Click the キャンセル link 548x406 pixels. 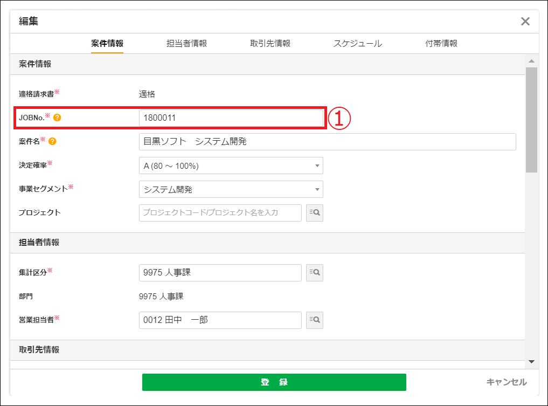coord(506,382)
